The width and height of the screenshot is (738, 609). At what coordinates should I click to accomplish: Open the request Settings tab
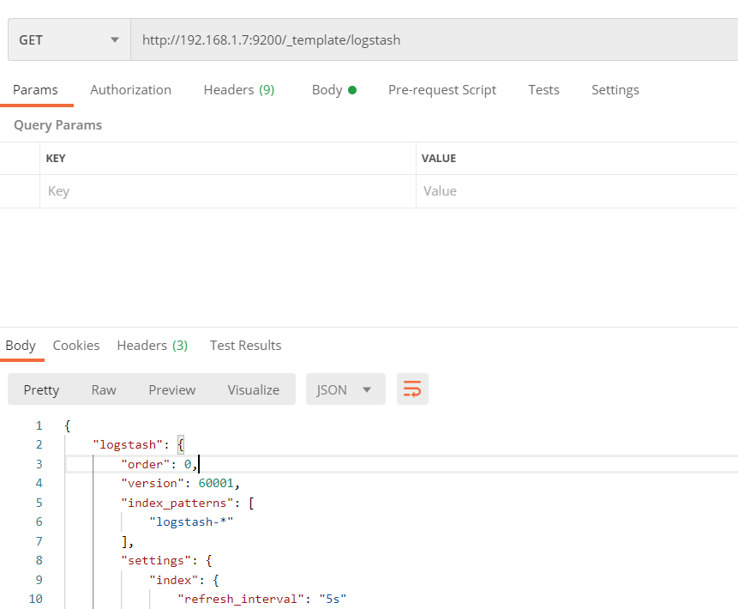[x=615, y=89]
